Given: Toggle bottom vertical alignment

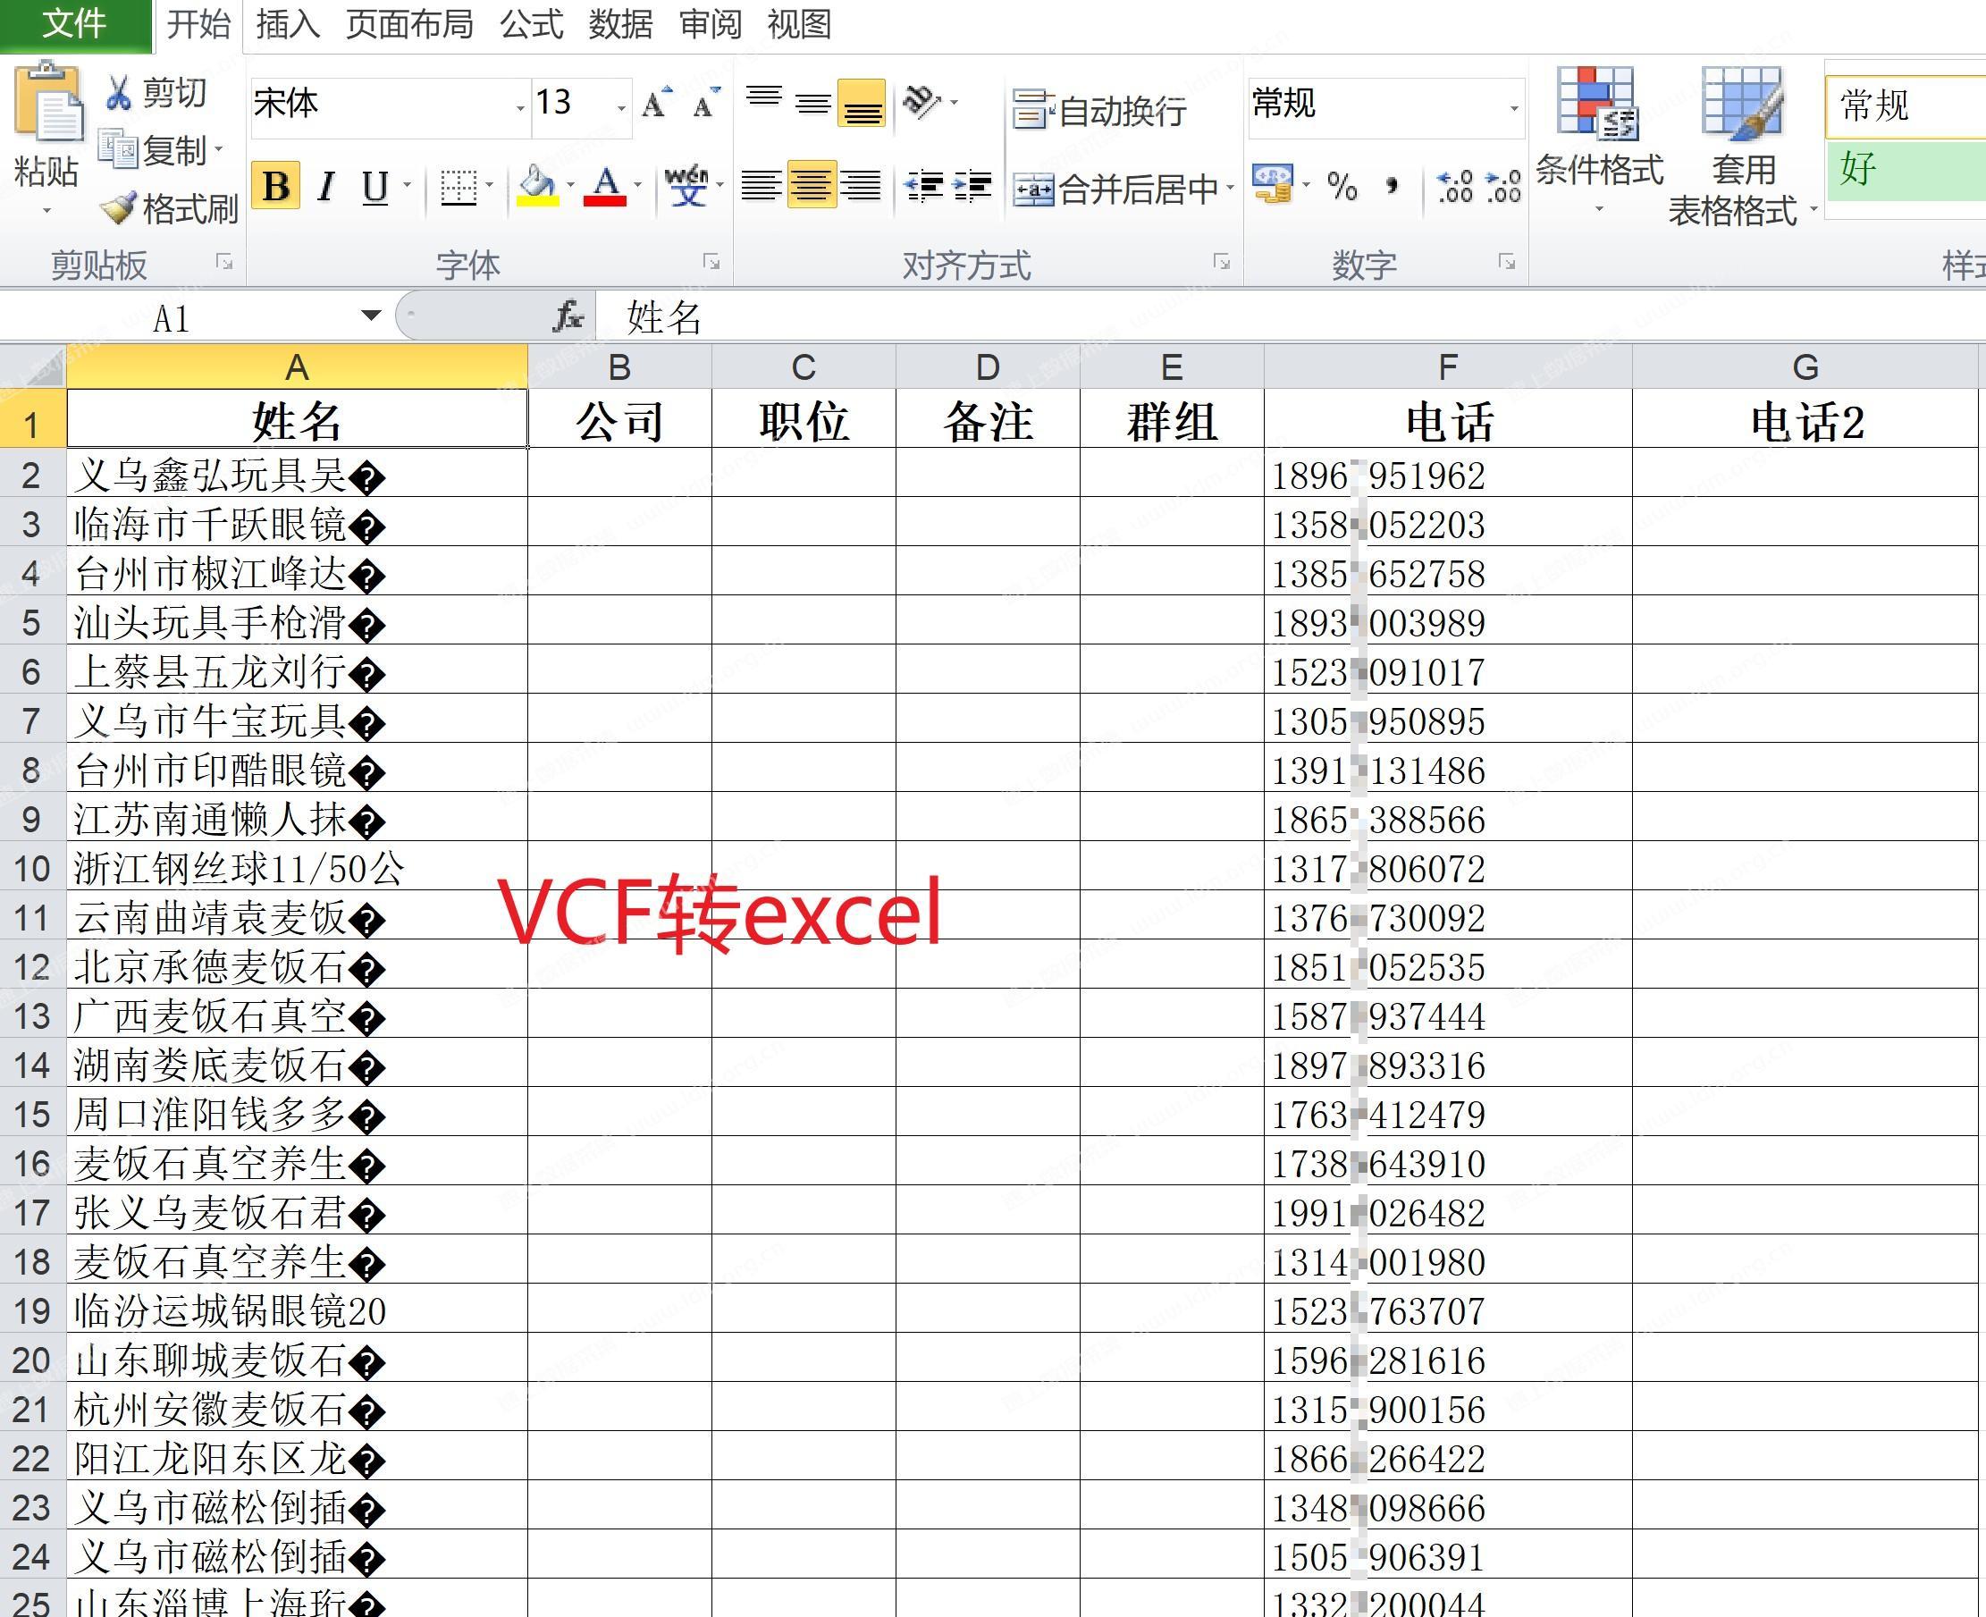Looking at the screenshot, I should [x=862, y=103].
